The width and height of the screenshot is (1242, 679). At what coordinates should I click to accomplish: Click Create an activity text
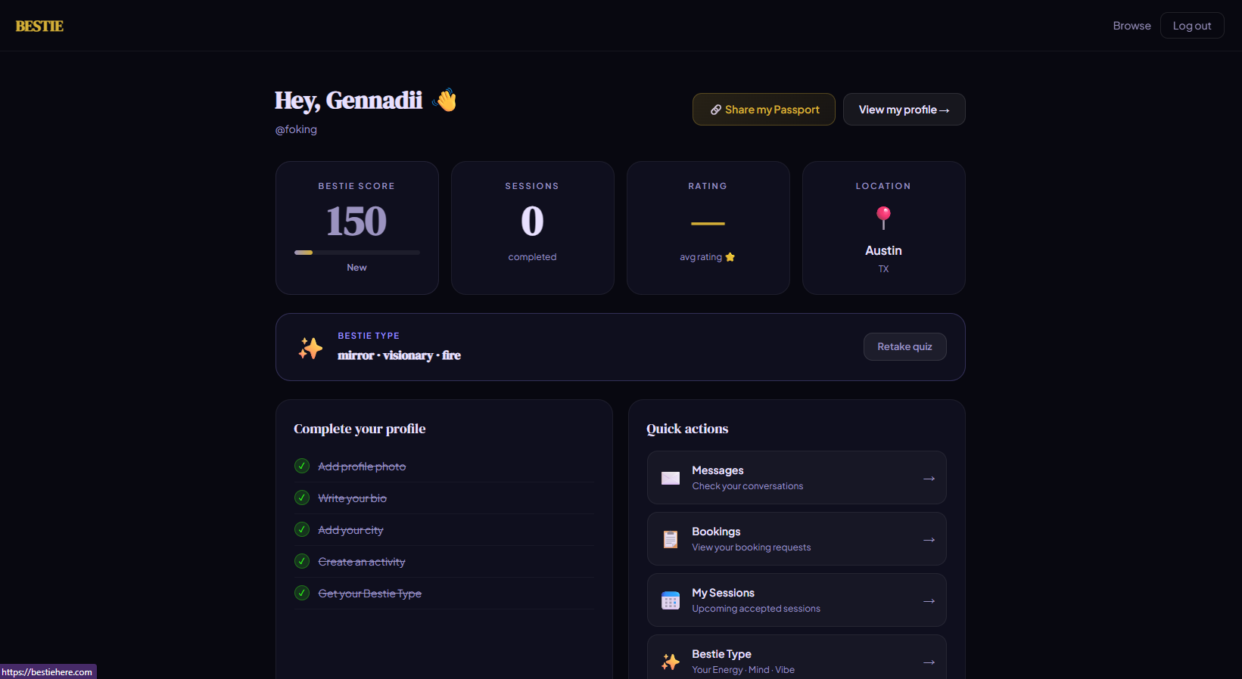coord(361,562)
